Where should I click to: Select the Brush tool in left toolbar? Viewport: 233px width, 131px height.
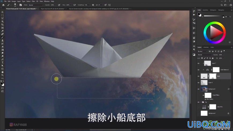pyautogui.click(x=2, y=37)
